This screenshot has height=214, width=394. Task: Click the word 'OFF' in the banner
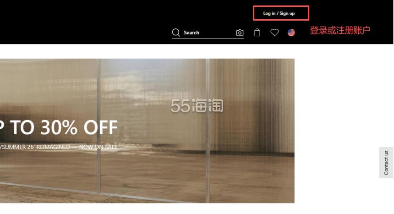click(101, 127)
